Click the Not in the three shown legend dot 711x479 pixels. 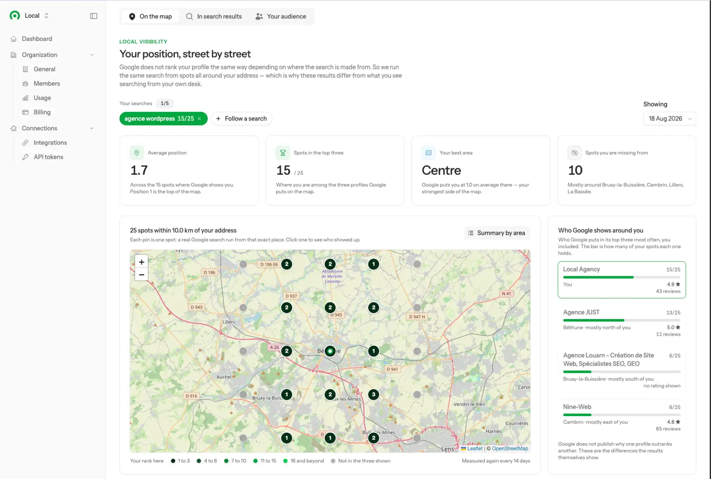pyautogui.click(x=333, y=461)
